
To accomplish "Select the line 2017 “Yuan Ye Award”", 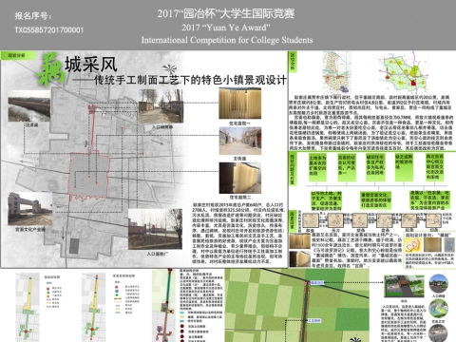I will (x=226, y=28).
